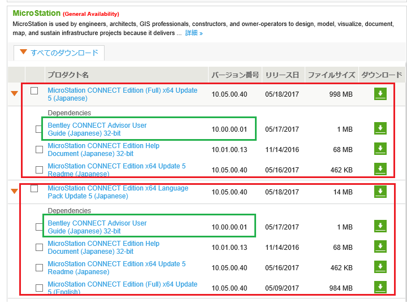Download the x64 Language Pack Update 5 (Japanese)
The height and width of the screenshot is (303, 407).
[380, 192]
